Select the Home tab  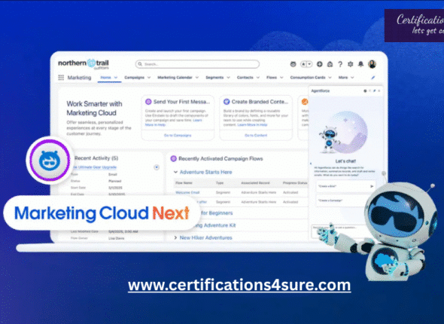(105, 78)
